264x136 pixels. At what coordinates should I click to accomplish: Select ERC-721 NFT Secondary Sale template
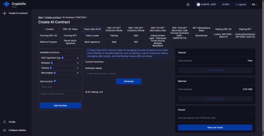[158, 29]
